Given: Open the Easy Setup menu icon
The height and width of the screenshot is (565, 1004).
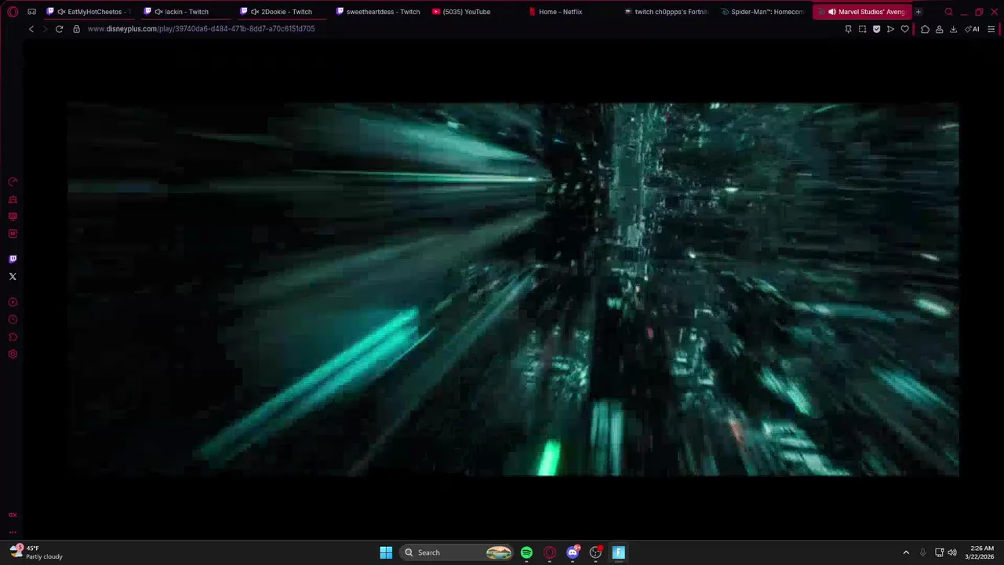Looking at the screenshot, I should (991, 29).
